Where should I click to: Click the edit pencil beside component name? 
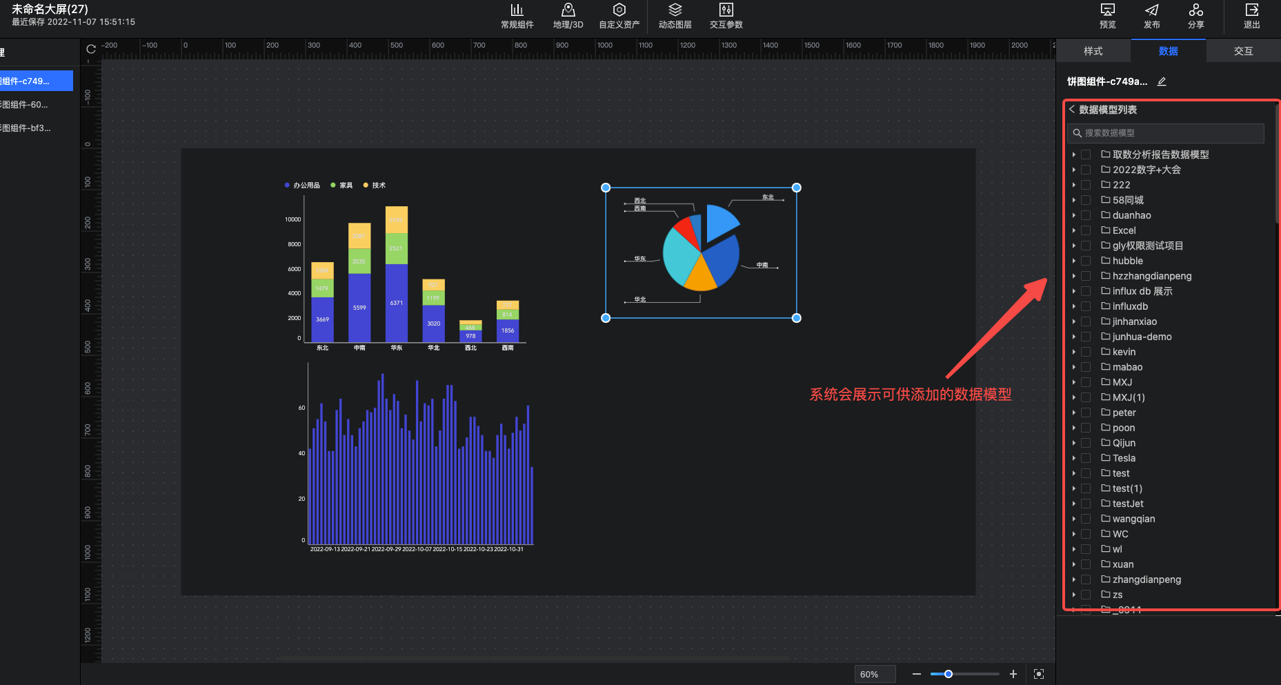[1162, 81]
